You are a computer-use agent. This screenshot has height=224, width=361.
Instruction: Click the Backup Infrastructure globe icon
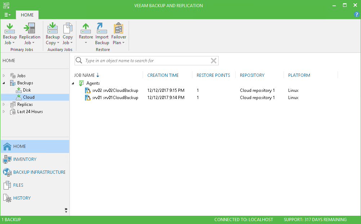point(7,172)
